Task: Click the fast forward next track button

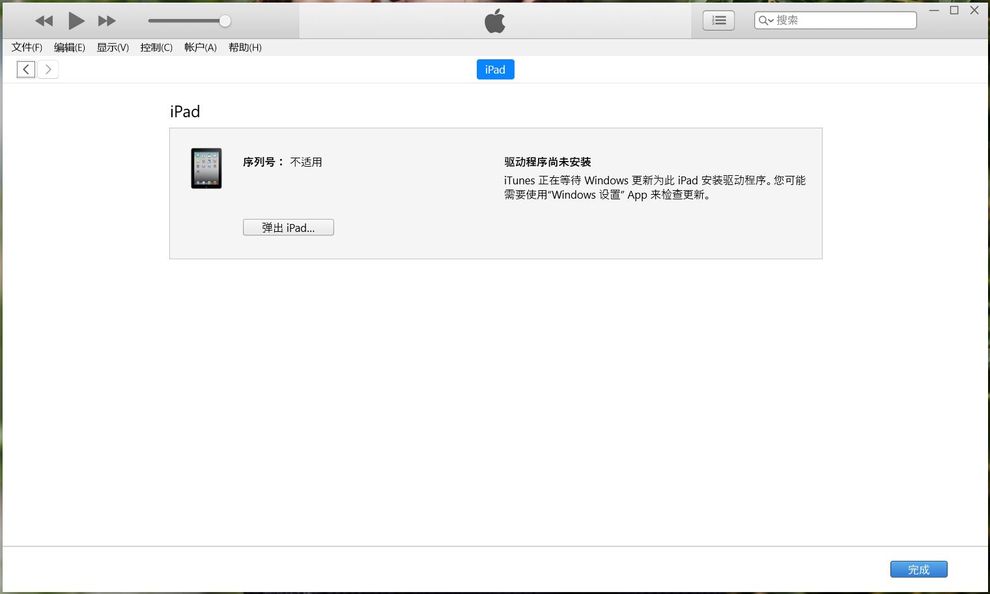Action: tap(107, 21)
